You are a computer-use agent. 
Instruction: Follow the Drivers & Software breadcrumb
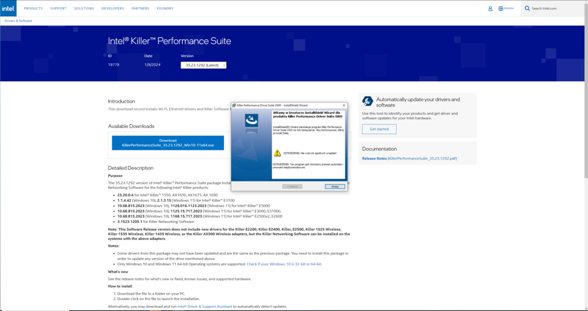click(x=18, y=21)
